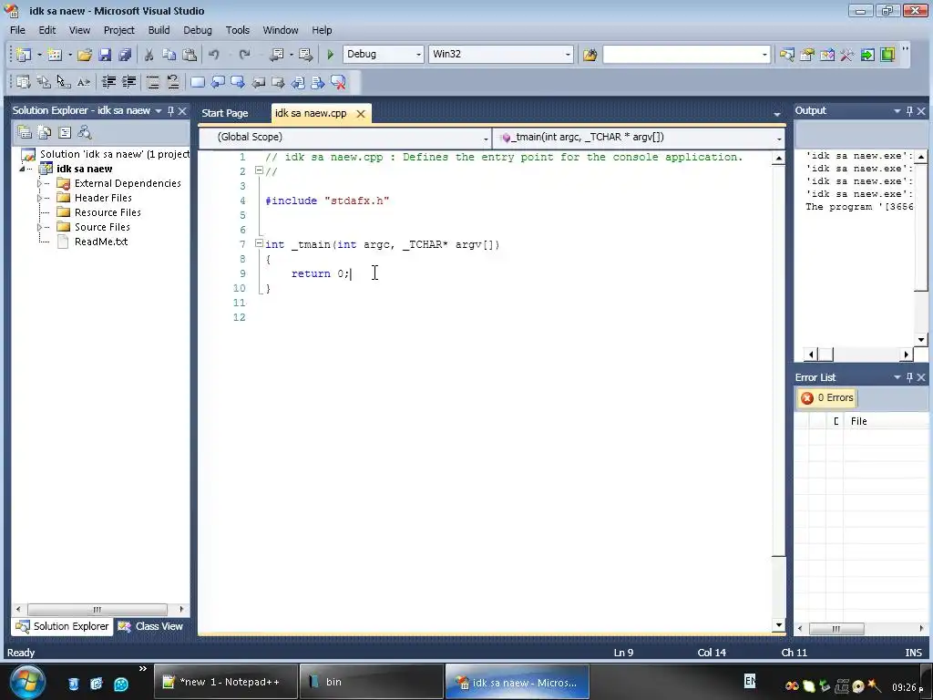The width and height of the screenshot is (933, 700).
Task: Collapse the _tmain function outline
Action: pyautogui.click(x=259, y=243)
